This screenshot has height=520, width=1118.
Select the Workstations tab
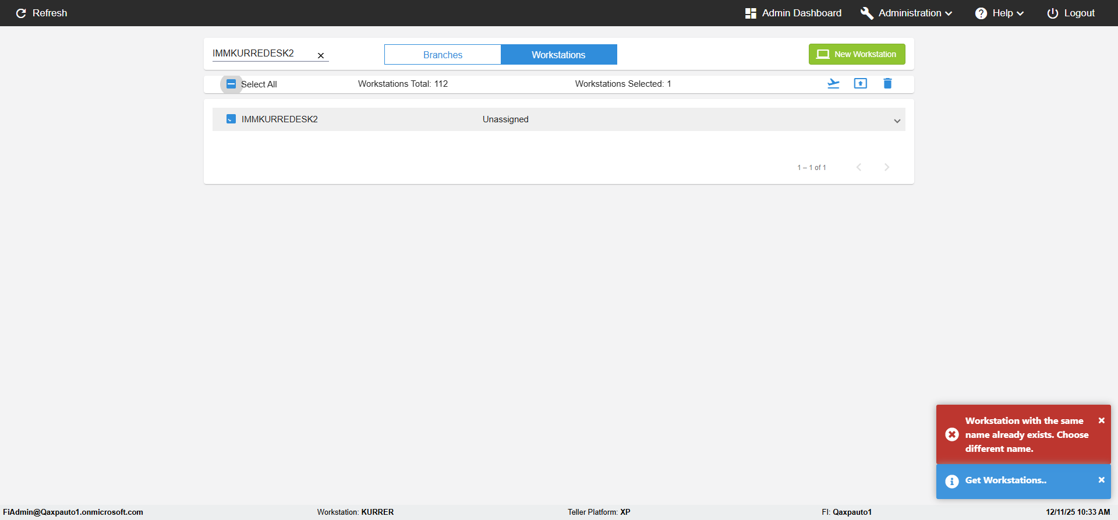558,55
